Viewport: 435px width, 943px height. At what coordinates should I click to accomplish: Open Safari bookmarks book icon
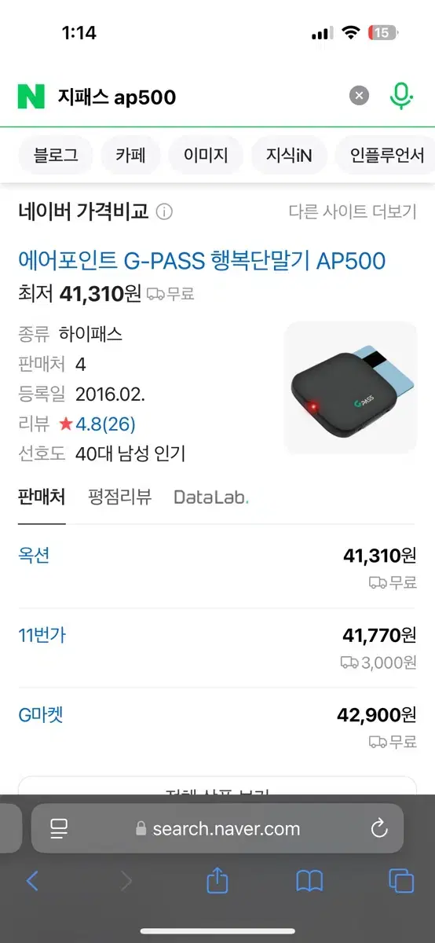pos(309,881)
